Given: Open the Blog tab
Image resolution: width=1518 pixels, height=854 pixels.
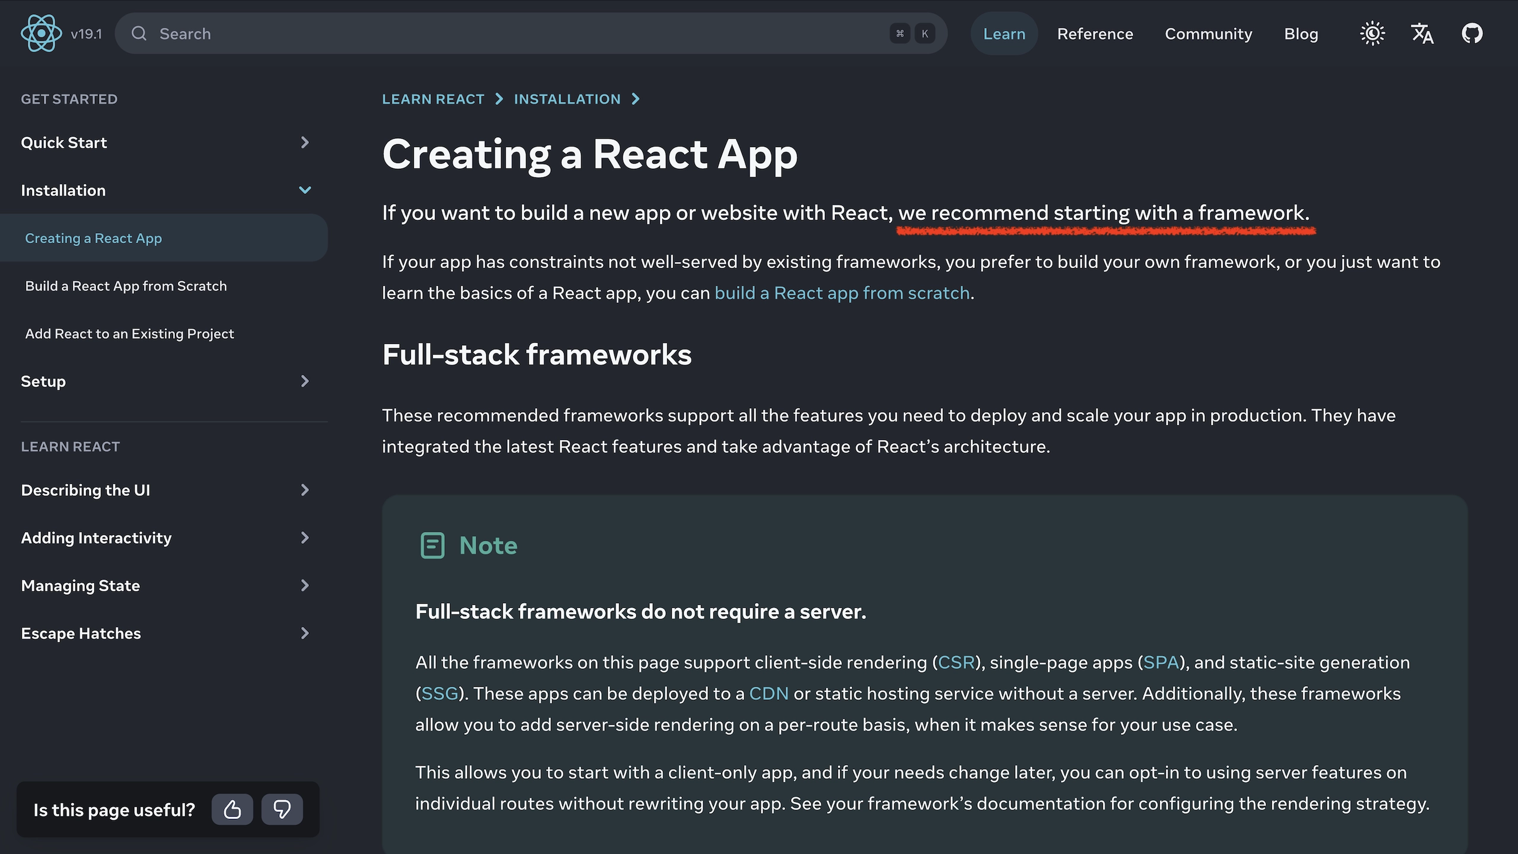Looking at the screenshot, I should tap(1301, 34).
